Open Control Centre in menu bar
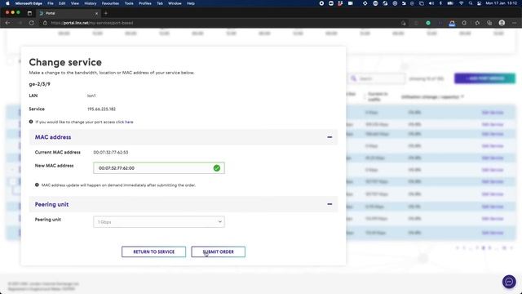 tap(480, 3)
